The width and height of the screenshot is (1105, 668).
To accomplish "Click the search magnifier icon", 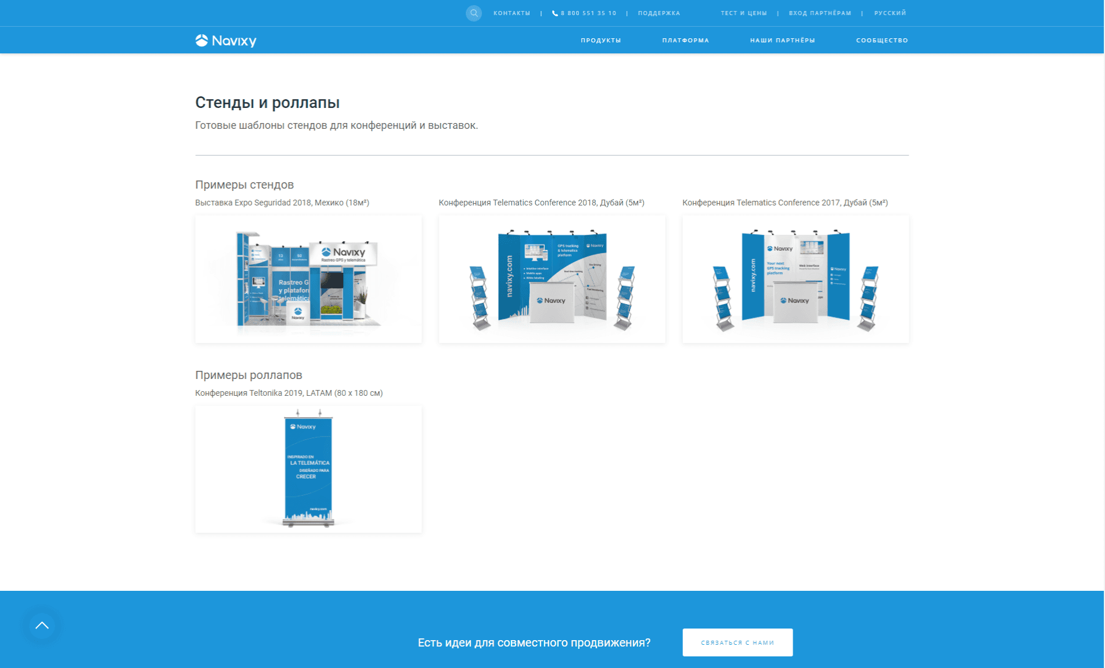I will [x=474, y=13].
